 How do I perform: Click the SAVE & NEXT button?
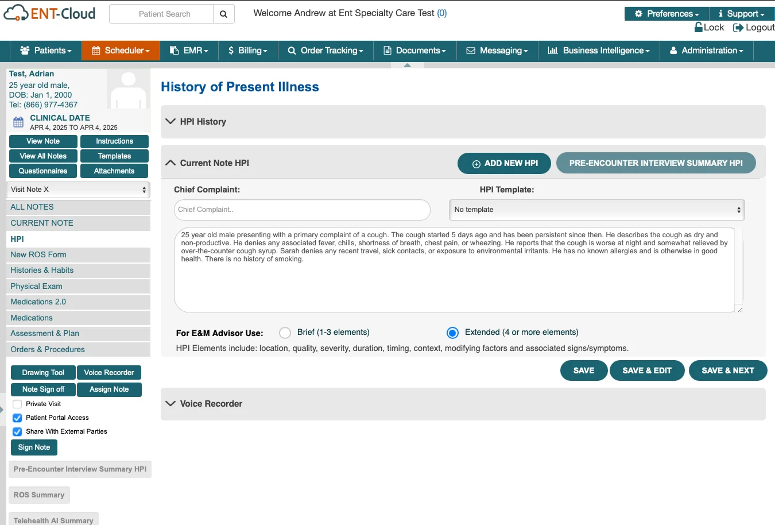tap(728, 370)
